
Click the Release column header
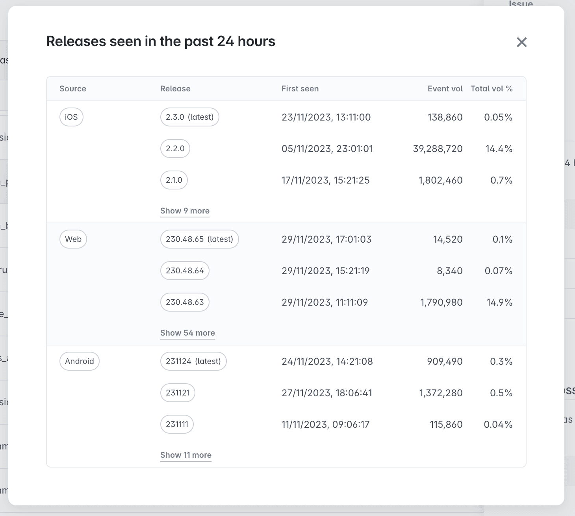(x=175, y=89)
